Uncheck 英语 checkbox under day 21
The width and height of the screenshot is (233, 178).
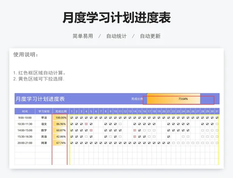[x=169, y=137]
